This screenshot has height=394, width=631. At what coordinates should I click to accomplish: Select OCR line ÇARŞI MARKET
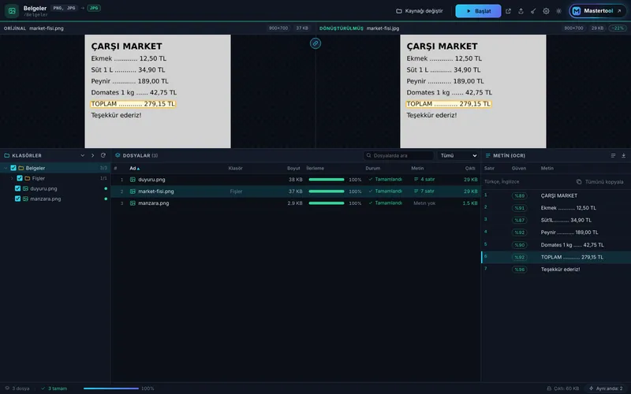(556, 195)
